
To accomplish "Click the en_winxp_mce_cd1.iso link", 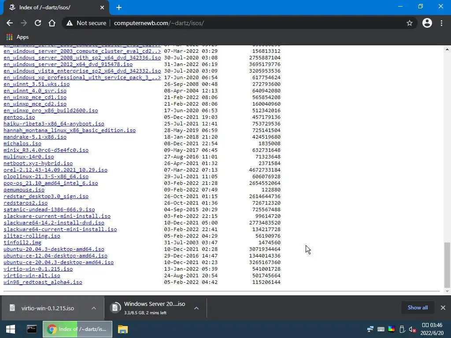I will (x=35, y=97).
